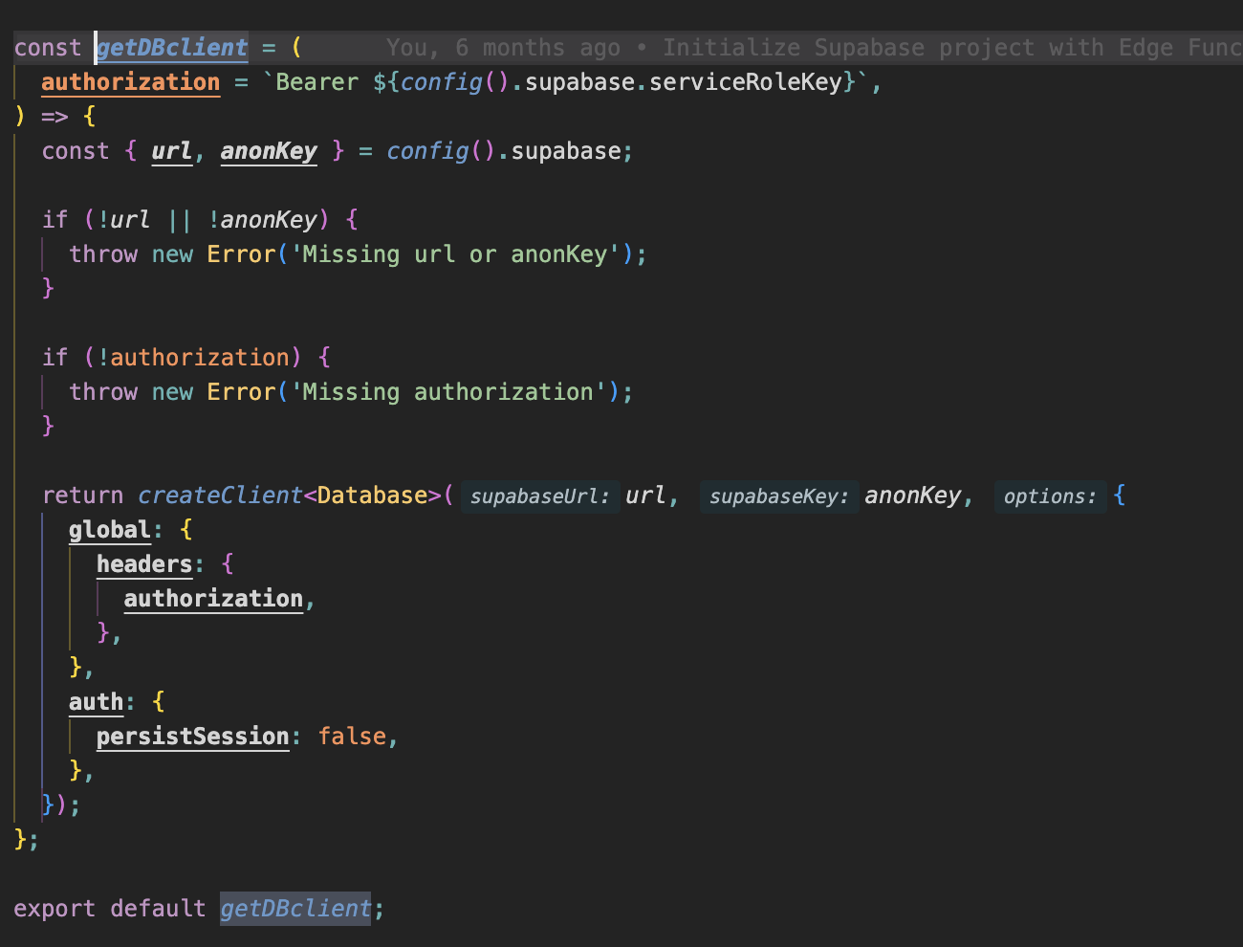Click getDBclient in export default statement
The width and height of the screenshot is (1243, 947).
tap(295, 909)
